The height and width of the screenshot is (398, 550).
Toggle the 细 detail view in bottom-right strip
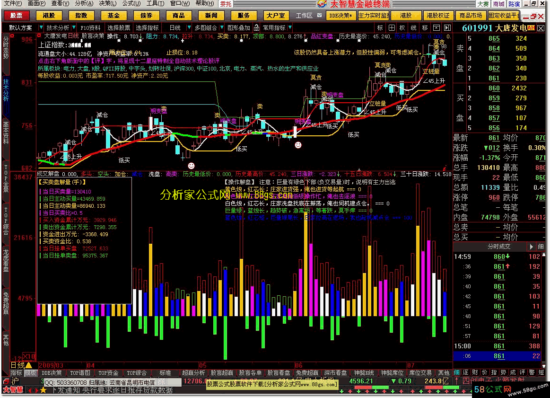click(456, 373)
